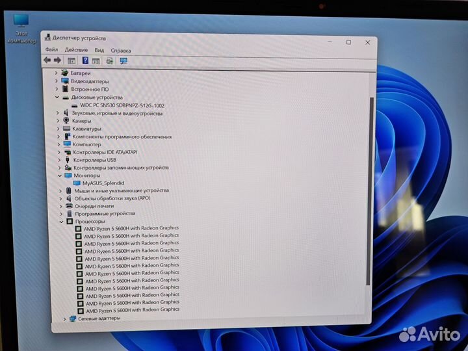The height and width of the screenshot is (351, 468).
Task: Collapse the 'Процессоры' tree node
Action: (x=60, y=222)
